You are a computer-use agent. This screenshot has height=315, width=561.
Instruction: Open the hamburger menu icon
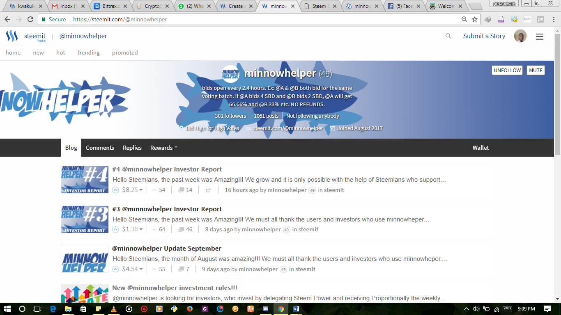(x=540, y=37)
